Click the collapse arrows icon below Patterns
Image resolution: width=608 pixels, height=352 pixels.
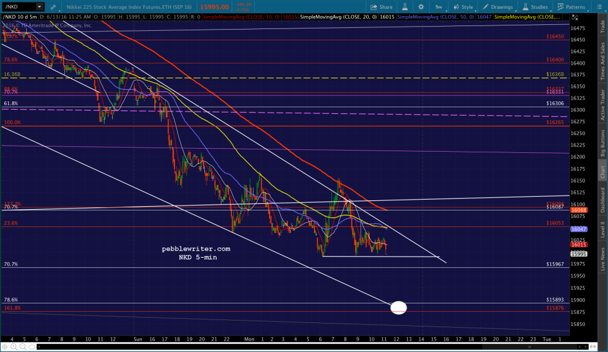(575, 18)
